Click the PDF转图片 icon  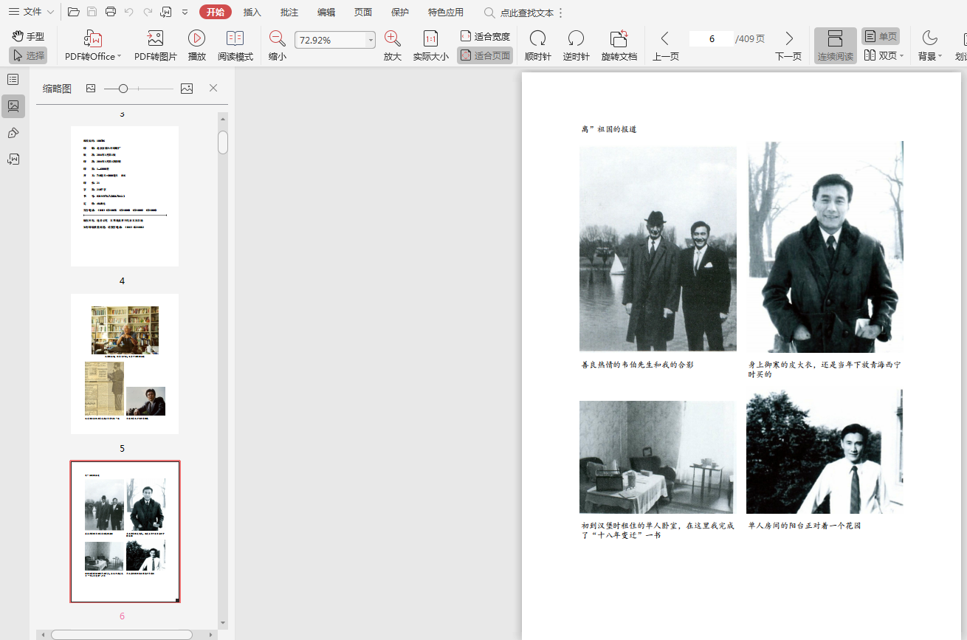[155, 39]
